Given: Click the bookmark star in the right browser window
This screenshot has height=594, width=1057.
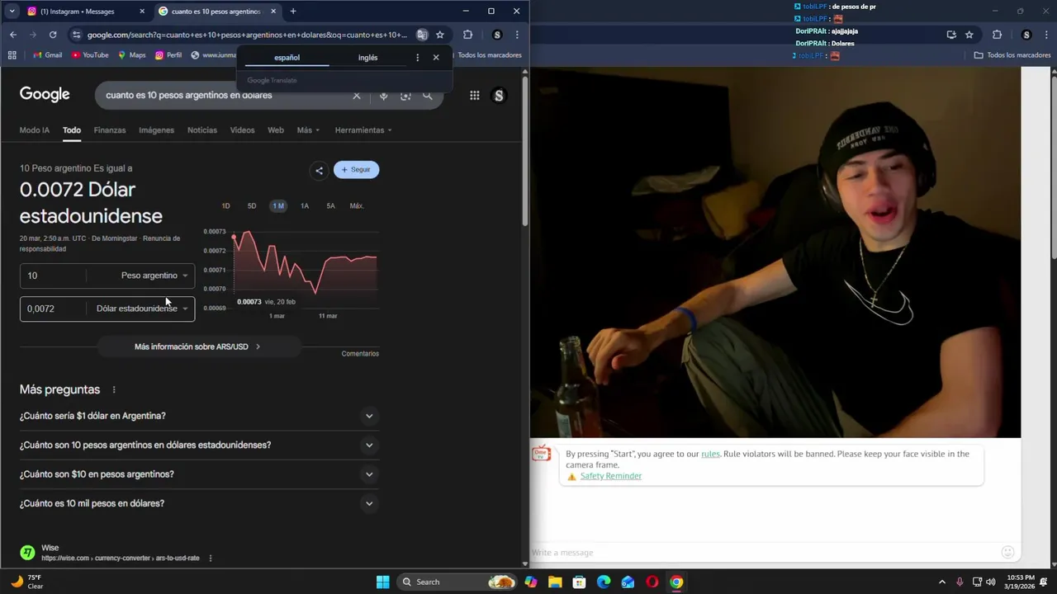Looking at the screenshot, I should (969, 35).
